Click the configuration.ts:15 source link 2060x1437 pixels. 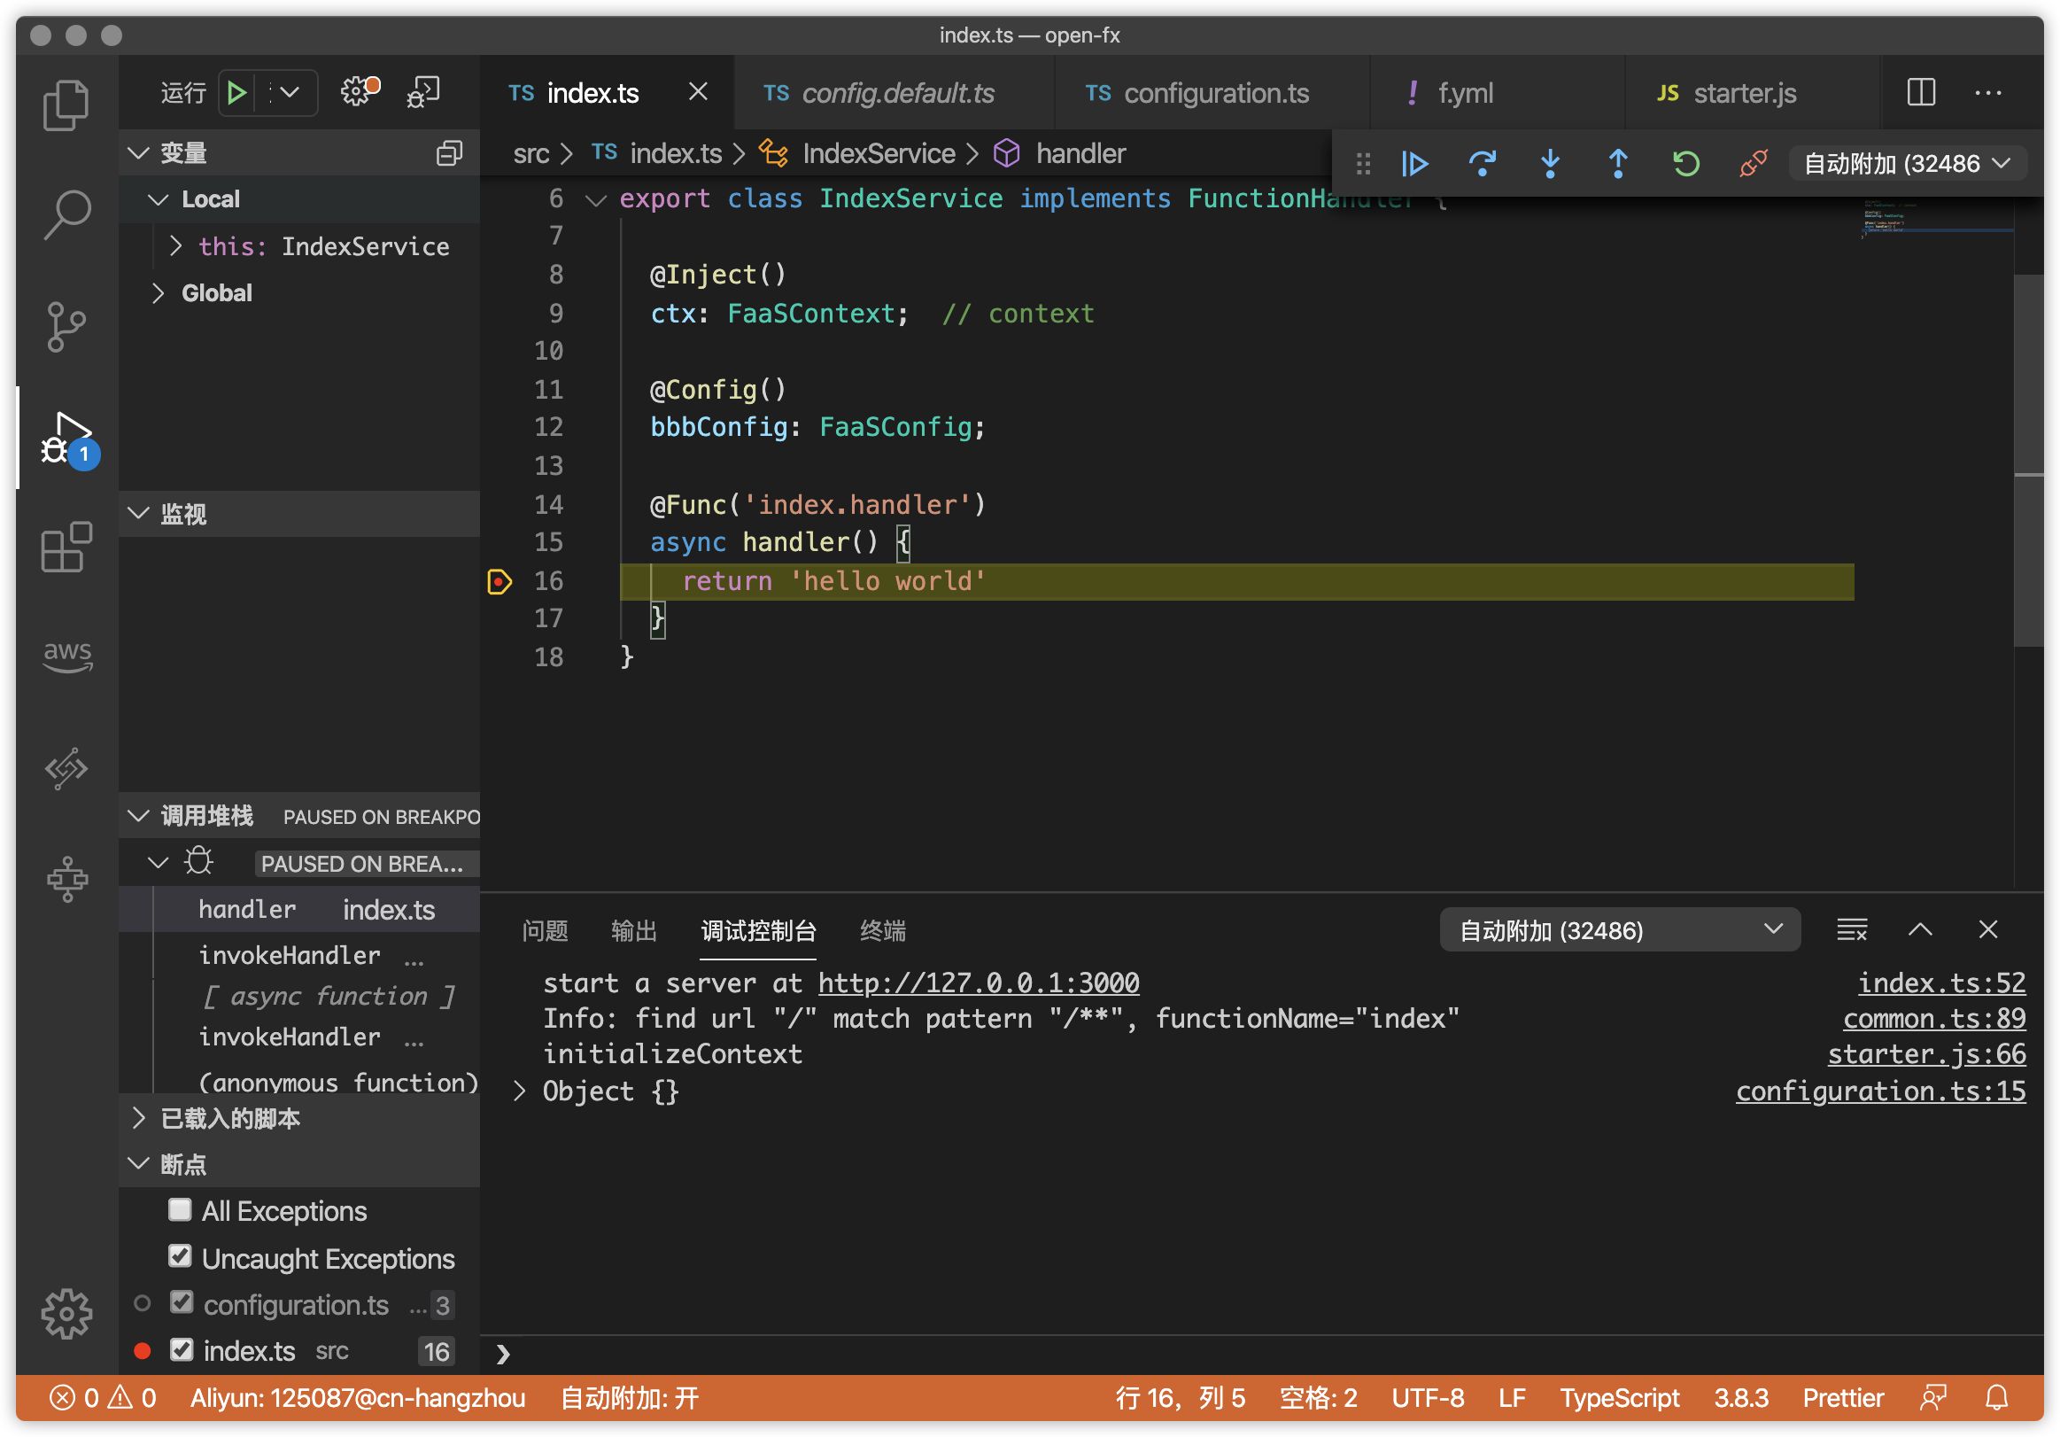pos(1879,1091)
